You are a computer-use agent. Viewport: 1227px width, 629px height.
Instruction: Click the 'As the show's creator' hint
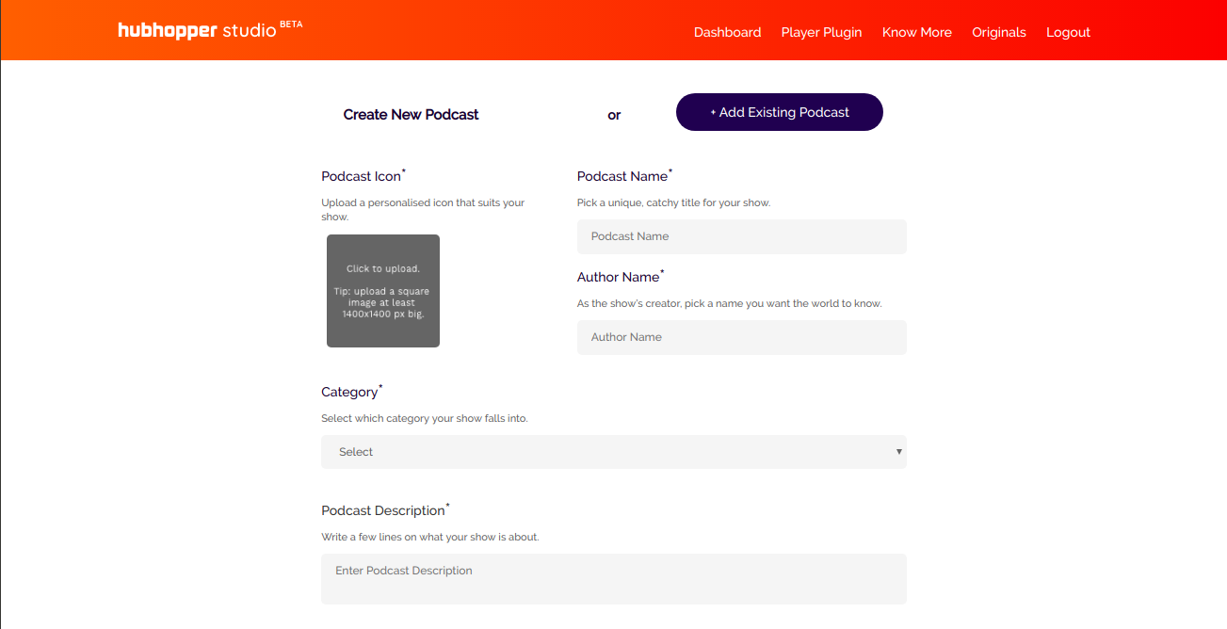(729, 303)
